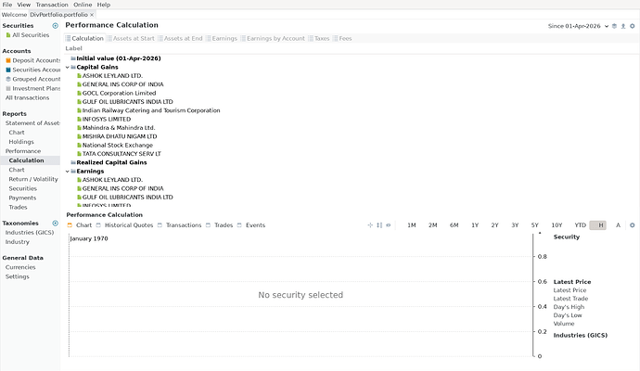Select National Stock Exchange row
The image size is (640, 371).
tap(118, 146)
